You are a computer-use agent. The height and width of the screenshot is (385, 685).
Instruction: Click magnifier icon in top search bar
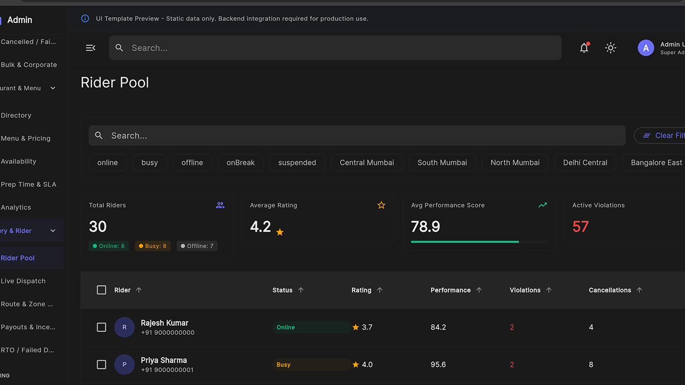pos(119,48)
